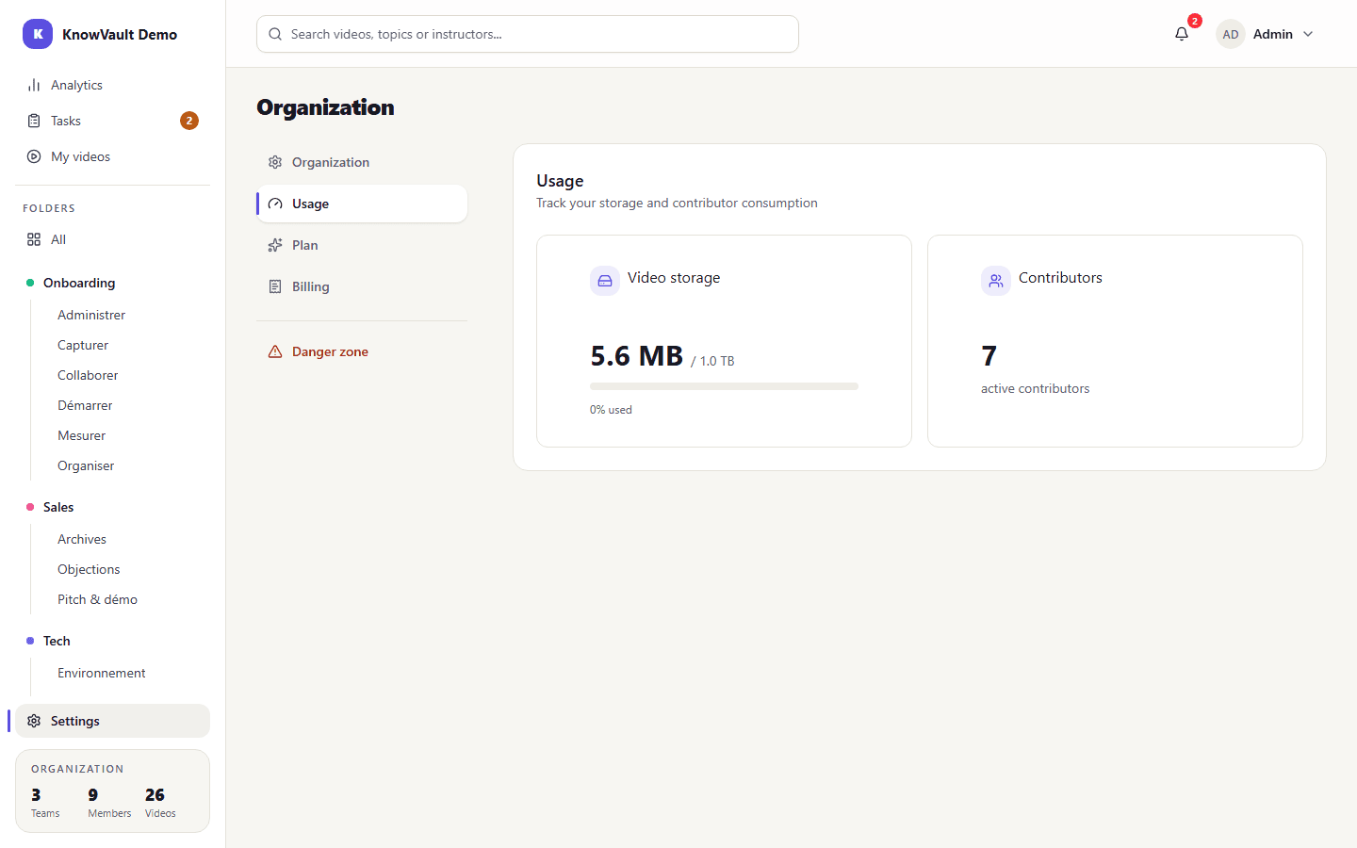Open the notifications bell

(x=1182, y=34)
